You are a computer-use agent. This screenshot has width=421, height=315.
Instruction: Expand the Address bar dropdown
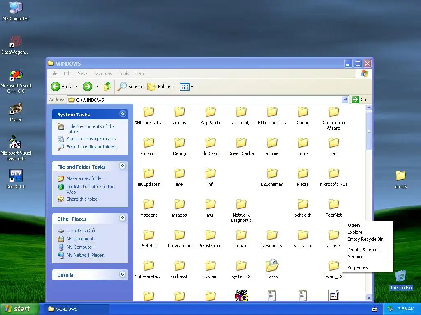(345, 100)
